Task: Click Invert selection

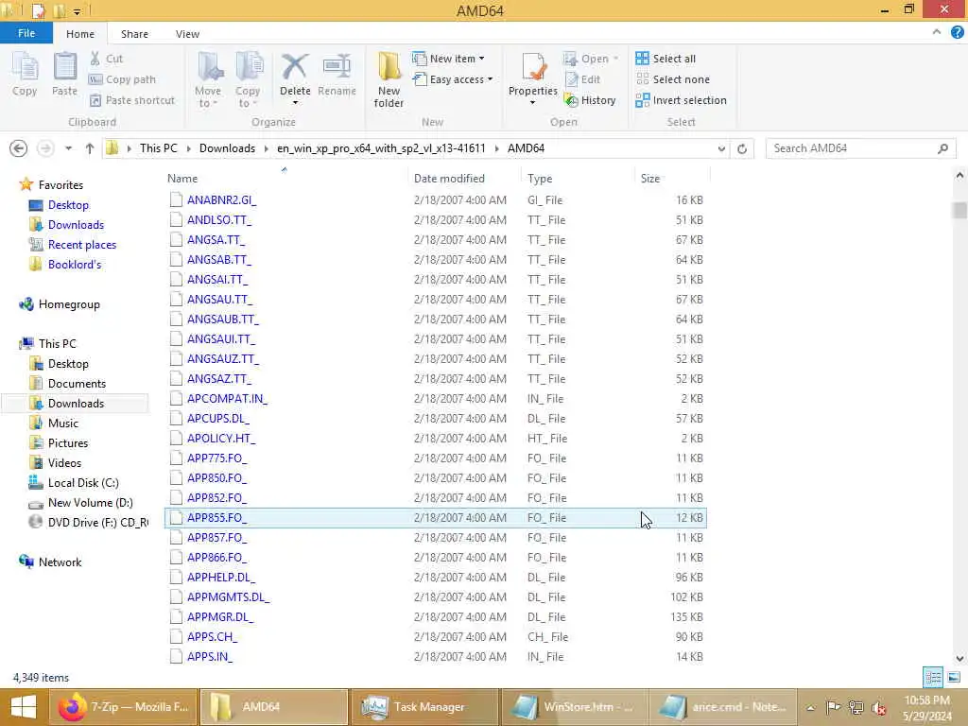Action: [x=681, y=100]
